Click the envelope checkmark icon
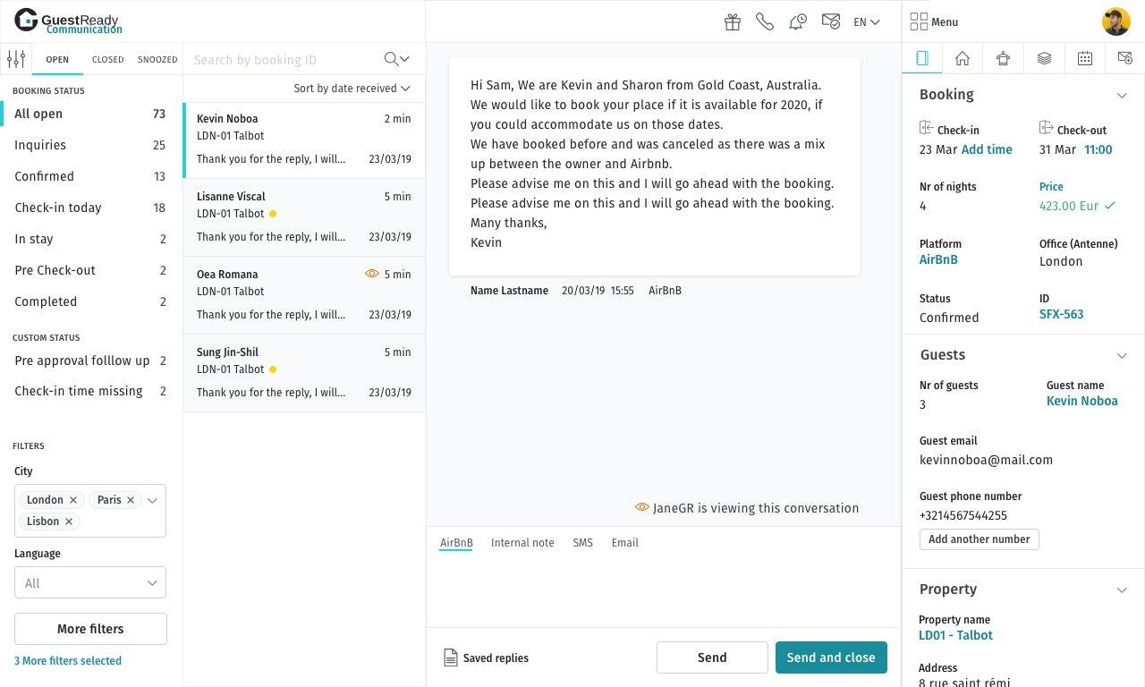This screenshot has height=687, width=1145. click(x=831, y=21)
